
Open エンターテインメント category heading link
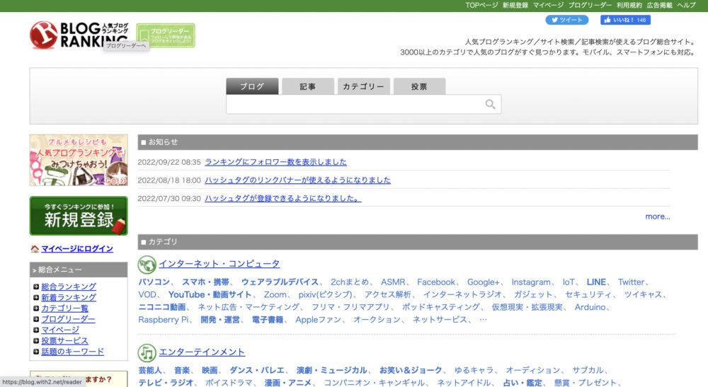pos(202,352)
